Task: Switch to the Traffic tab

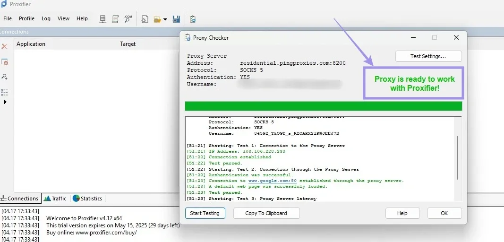Action: coord(55,199)
